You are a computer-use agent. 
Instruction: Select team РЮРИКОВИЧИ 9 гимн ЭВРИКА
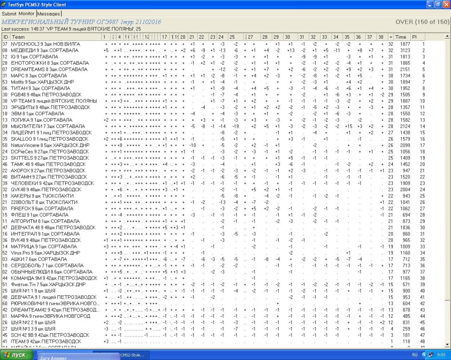click(x=214, y=303)
